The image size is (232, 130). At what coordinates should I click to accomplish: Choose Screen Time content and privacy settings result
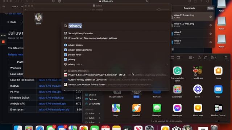116,38
